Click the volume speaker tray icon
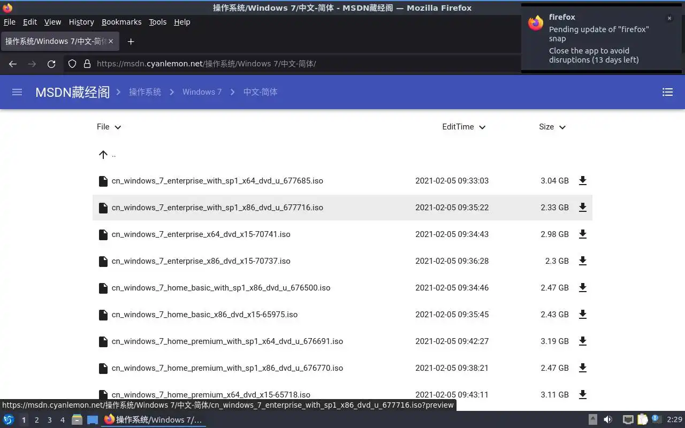 click(608, 419)
